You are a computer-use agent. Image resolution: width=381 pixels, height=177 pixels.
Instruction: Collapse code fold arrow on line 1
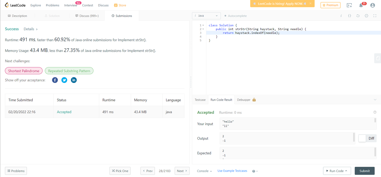pyautogui.click(x=203, y=25)
